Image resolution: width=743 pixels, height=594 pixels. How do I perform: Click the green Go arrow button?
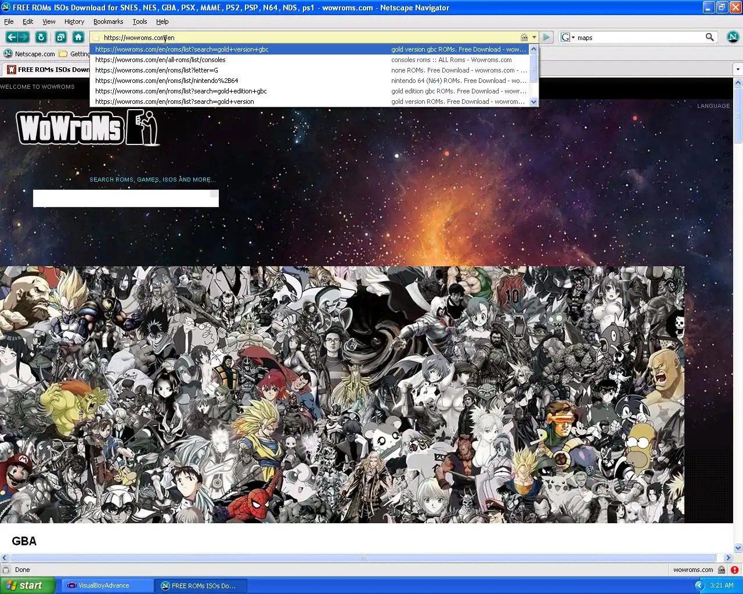546,37
